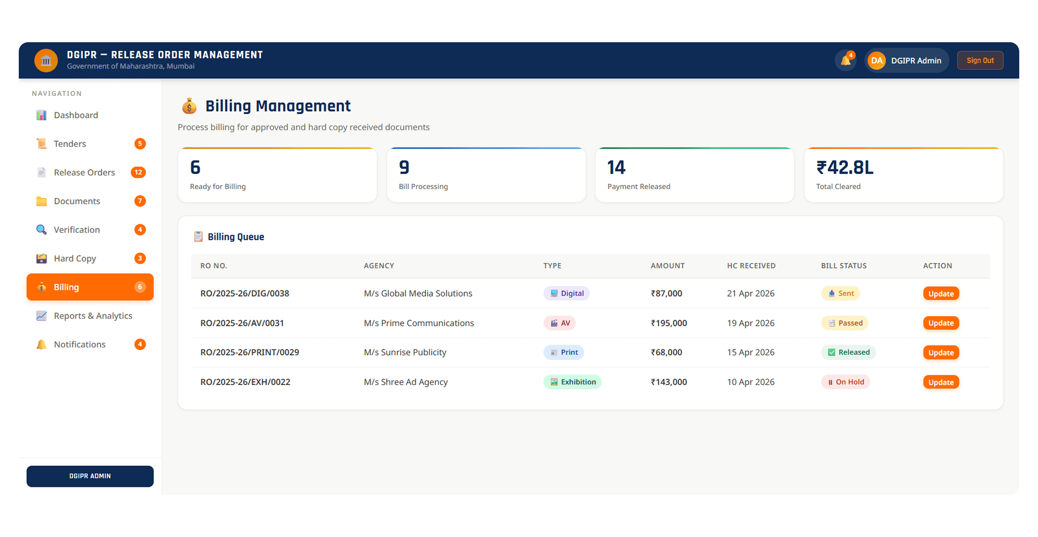Click the Notifications bell sidebar icon

coord(41,344)
